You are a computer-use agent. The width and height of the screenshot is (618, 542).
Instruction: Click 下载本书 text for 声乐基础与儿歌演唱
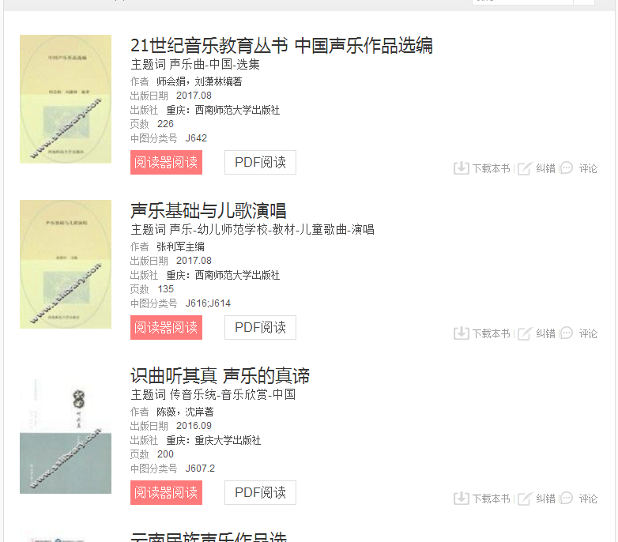(491, 333)
